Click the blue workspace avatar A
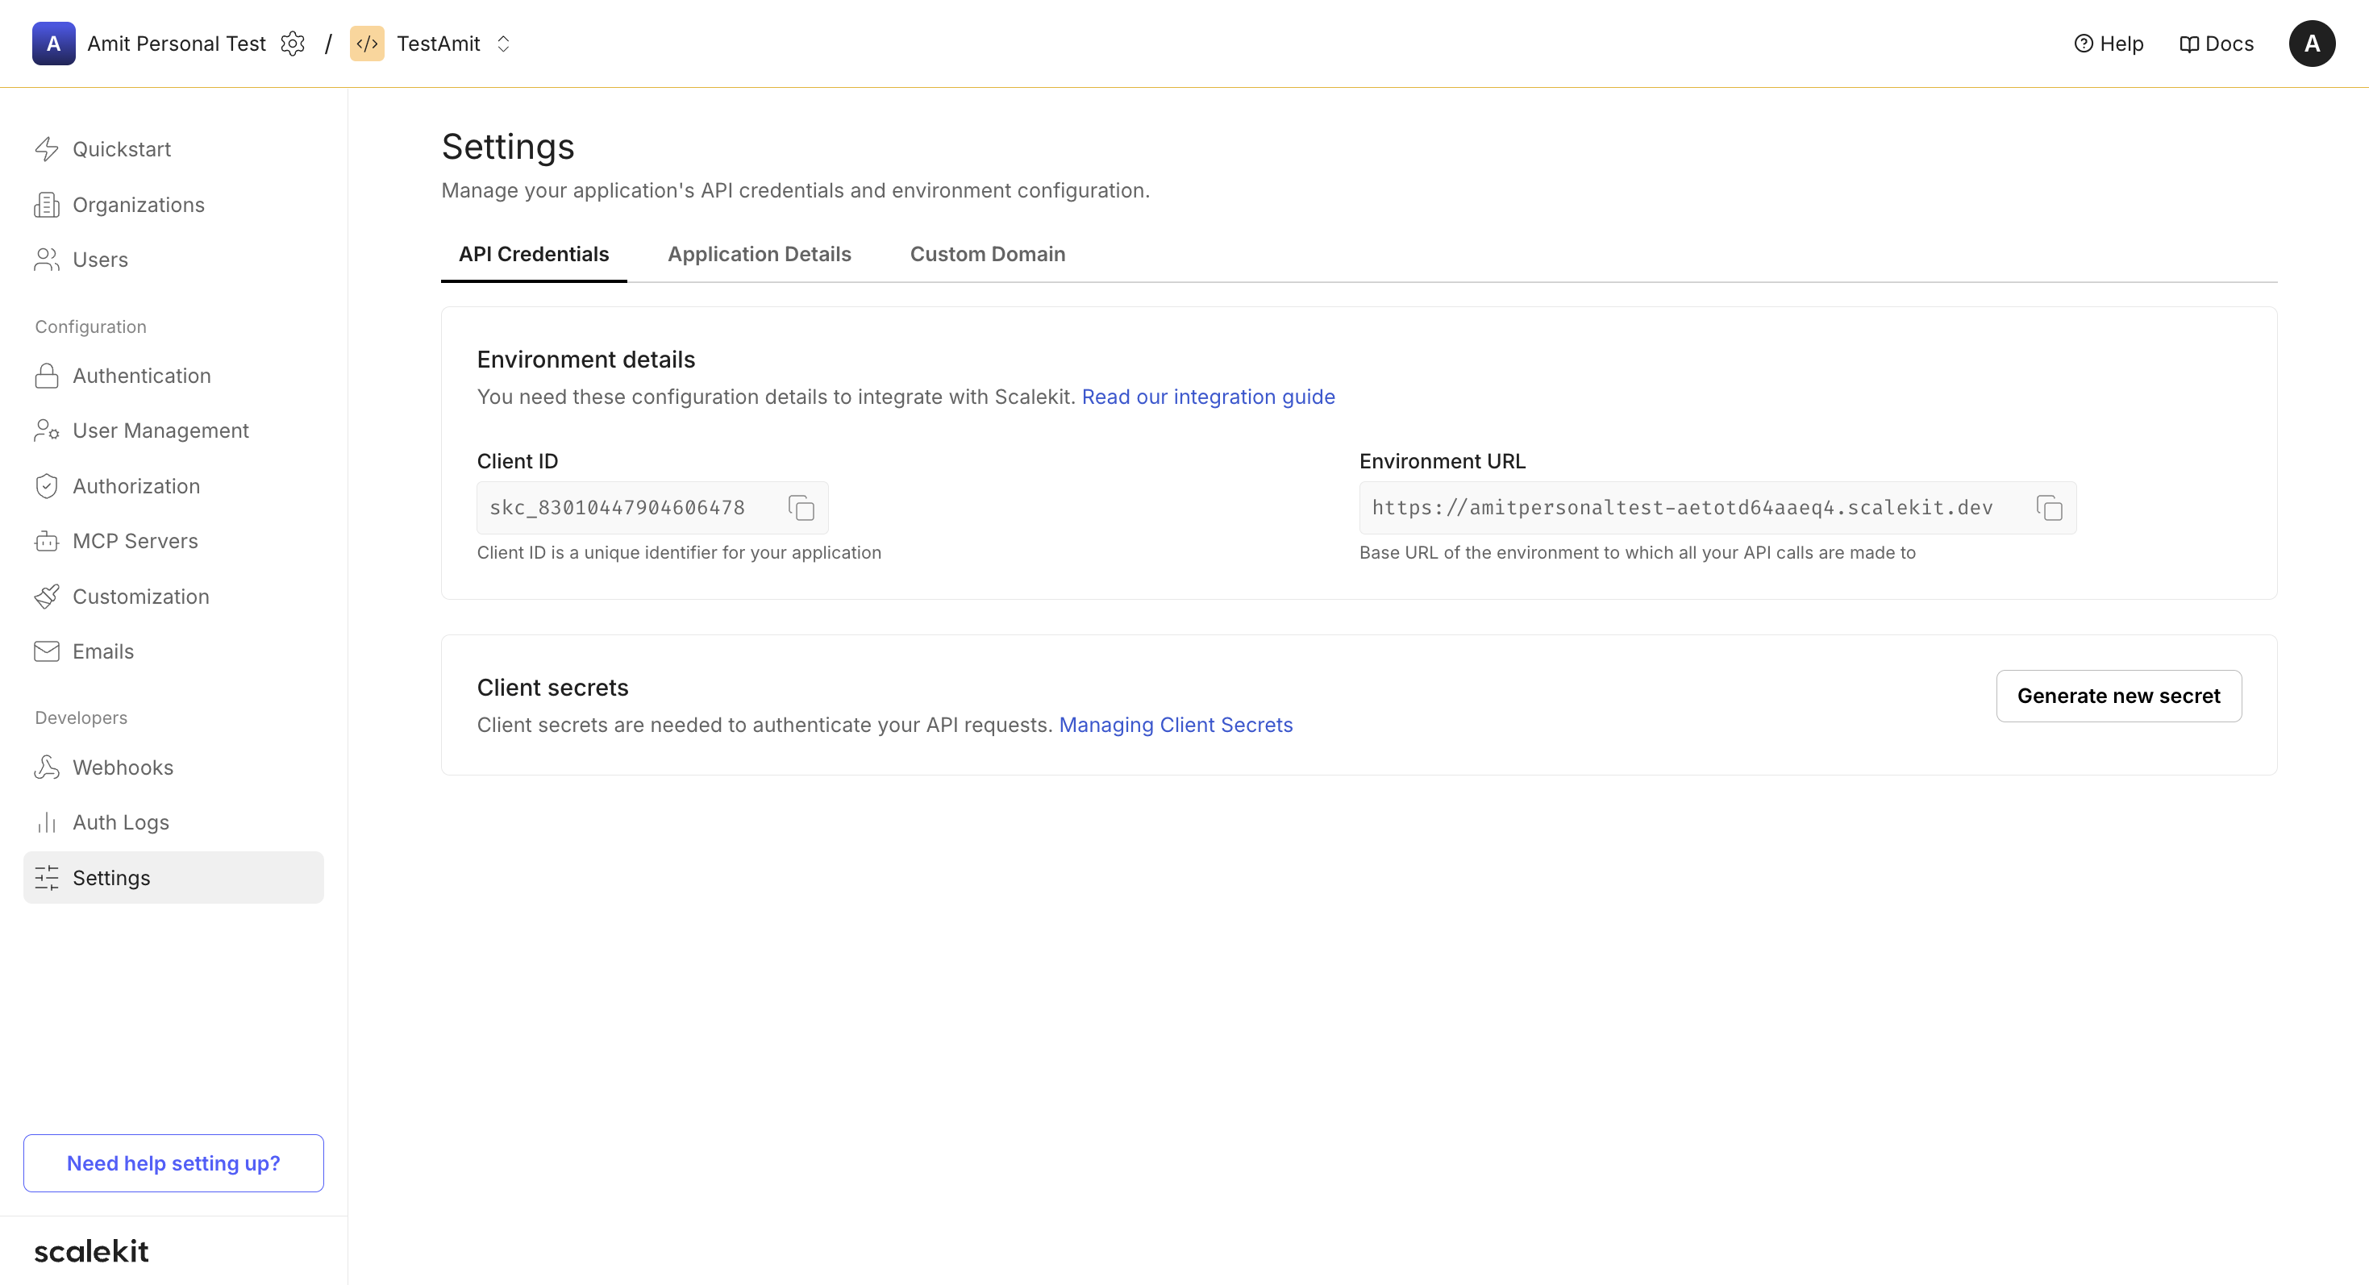2369x1285 pixels. coord(53,44)
